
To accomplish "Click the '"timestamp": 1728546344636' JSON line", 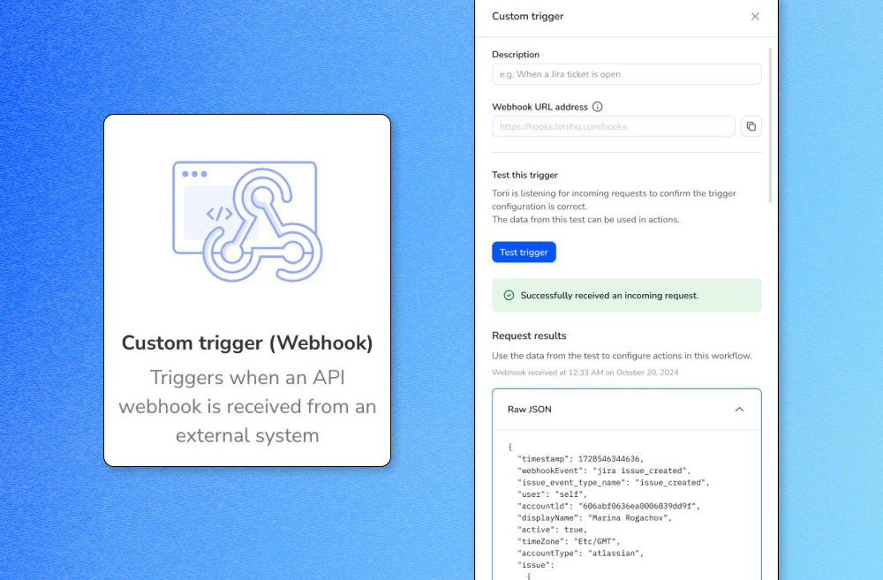I will point(580,459).
